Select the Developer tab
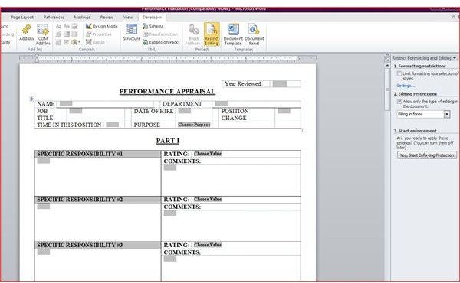The image size is (460, 283). (x=152, y=18)
